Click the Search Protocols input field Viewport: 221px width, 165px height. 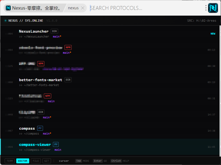click(x=146, y=8)
